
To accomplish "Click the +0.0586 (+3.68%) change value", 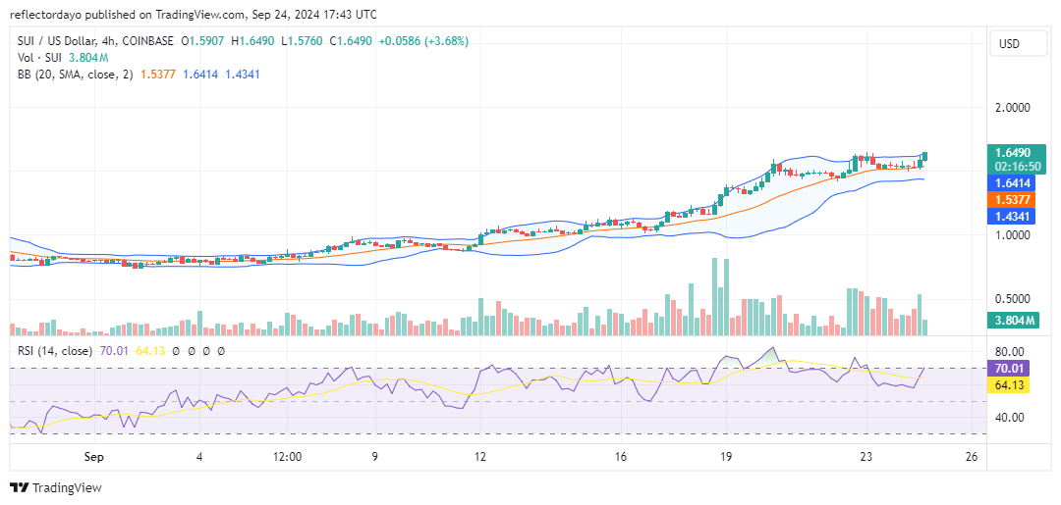I will (x=423, y=41).
